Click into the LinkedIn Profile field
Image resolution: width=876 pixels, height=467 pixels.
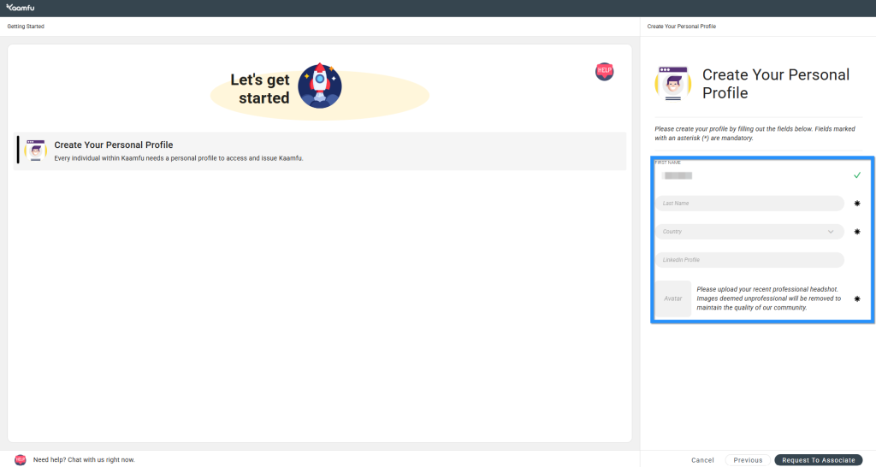pyautogui.click(x=749, y=260)
